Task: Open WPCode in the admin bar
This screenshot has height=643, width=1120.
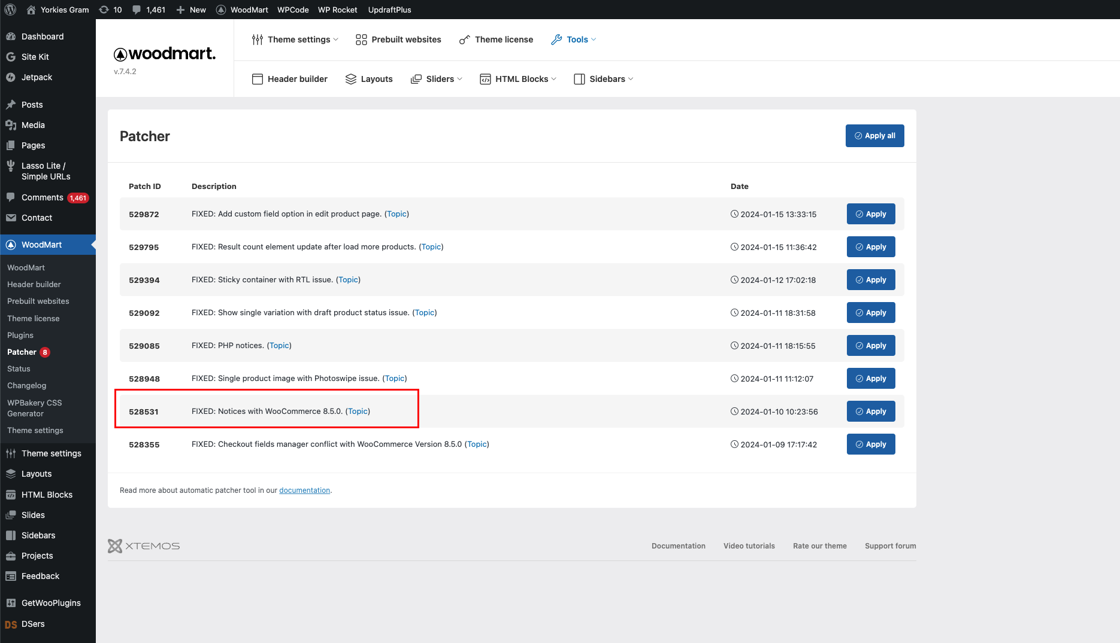Action: pyautogui.click(x=293, y=10)
